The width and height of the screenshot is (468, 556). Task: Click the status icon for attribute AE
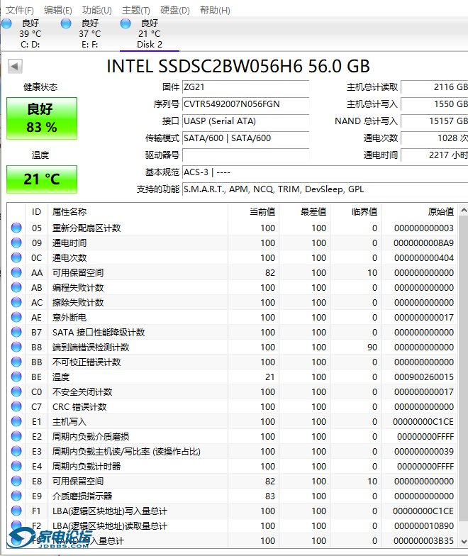[x=16, y=317]
